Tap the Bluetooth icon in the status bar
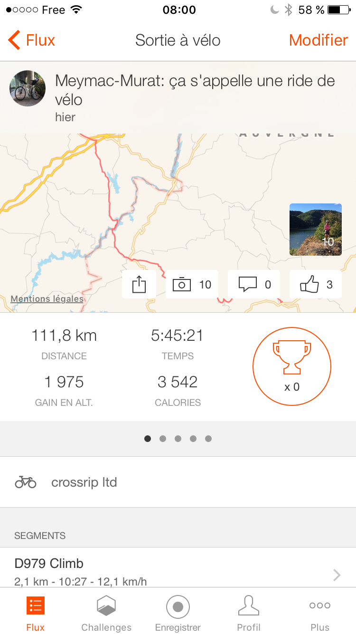 pos(288,10)
